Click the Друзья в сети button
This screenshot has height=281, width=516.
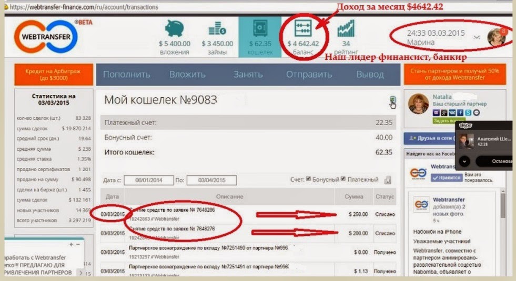[x=429, y=138]
